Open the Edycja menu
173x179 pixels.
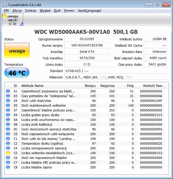[17, 11]
